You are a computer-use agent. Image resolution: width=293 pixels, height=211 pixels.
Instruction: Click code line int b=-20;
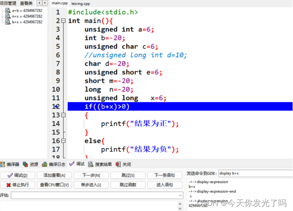point(105,38)
